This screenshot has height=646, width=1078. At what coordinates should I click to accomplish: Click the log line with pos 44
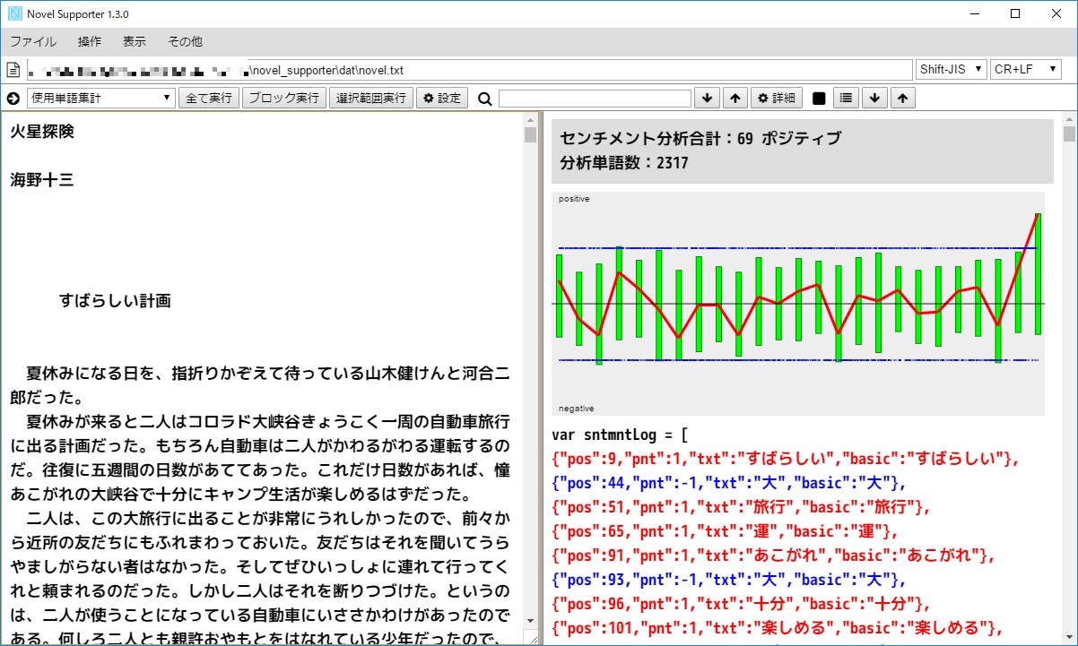point(730,483)
